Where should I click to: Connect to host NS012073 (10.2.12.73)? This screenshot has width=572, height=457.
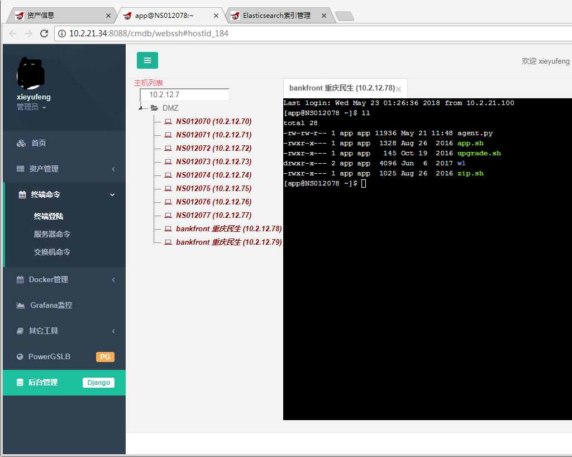point(214,161)
